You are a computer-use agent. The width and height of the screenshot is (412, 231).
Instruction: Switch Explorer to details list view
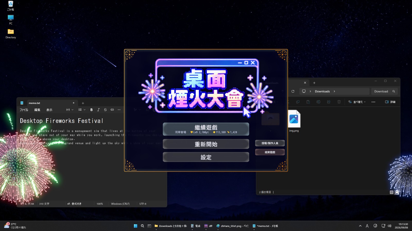tap(392, 192)
